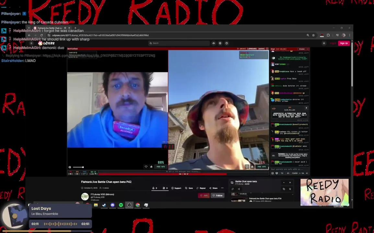Open the three-dot more menu beside Share
The width and height of the screenshot is (374, 233).
[222, 188]
